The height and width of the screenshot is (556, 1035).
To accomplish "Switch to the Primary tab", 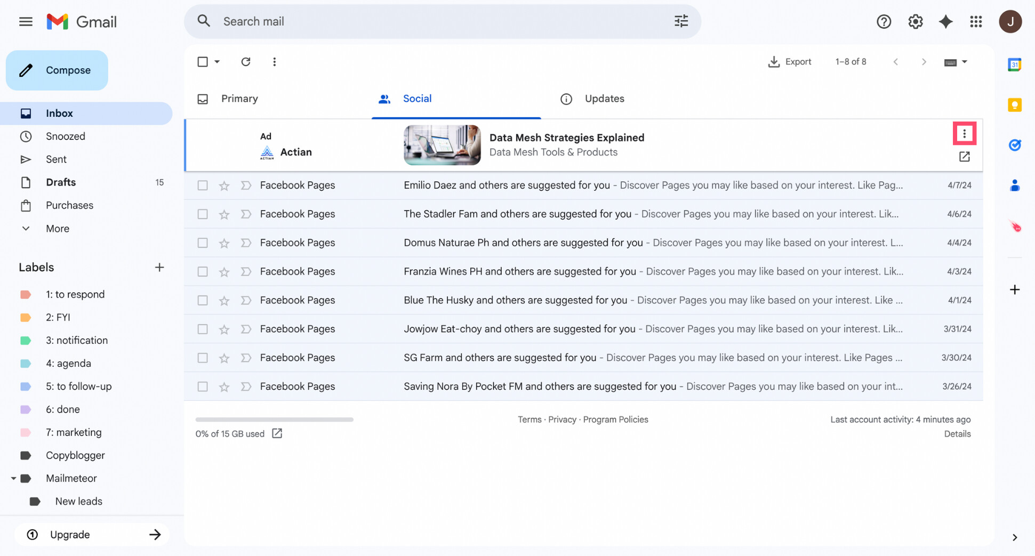I will click(239, 99).
